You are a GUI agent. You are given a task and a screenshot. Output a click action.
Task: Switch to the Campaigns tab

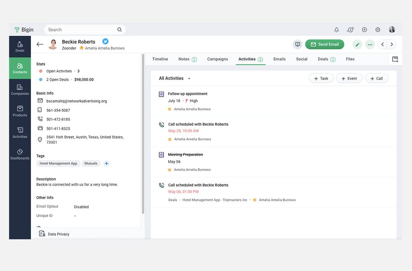click(218, 59)
